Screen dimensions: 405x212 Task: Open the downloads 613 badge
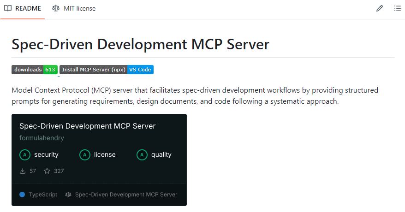[35, 70]
